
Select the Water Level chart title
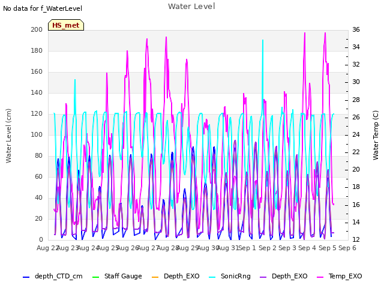point(191,7)
